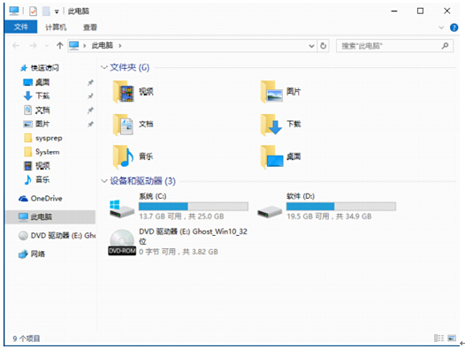Open the recent locations dropdown arrow

47,46
